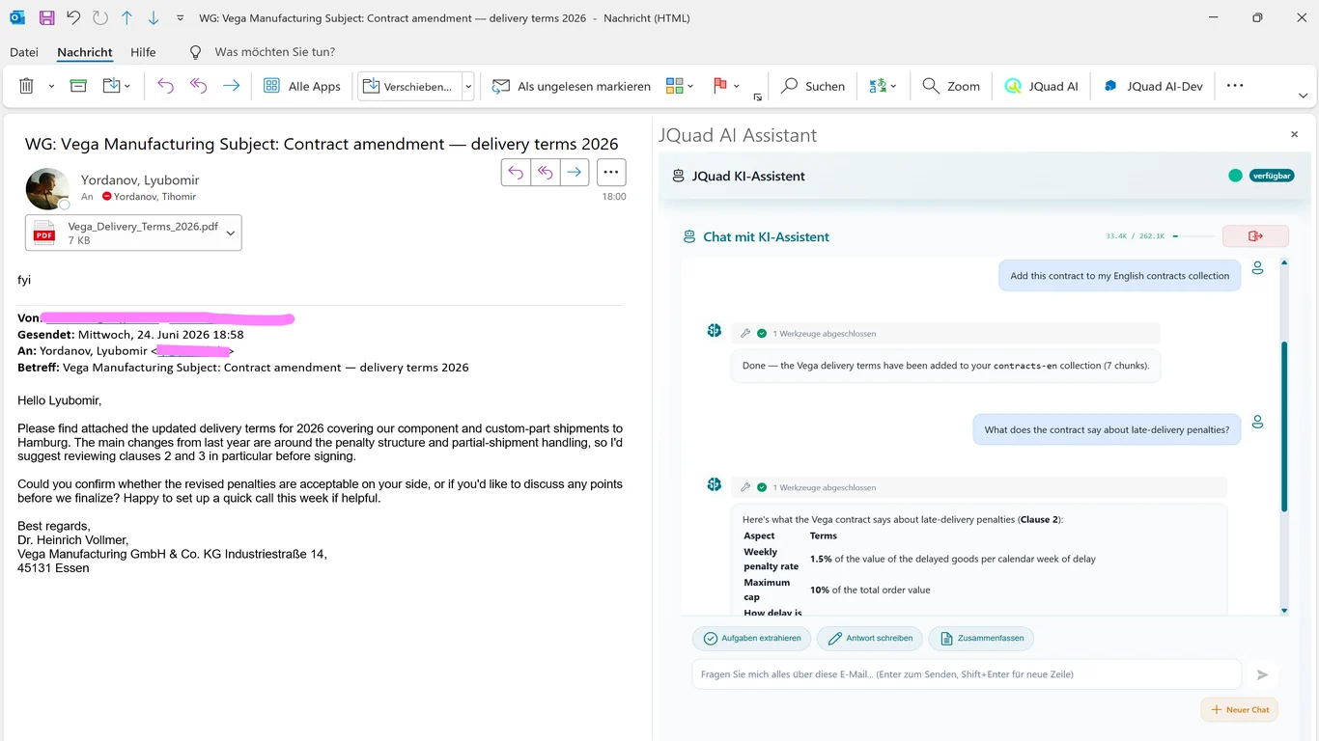Expand the delete options dropdown arrow
The image size is (1319, 741).
pyautogui.click(x=51, y=86)
